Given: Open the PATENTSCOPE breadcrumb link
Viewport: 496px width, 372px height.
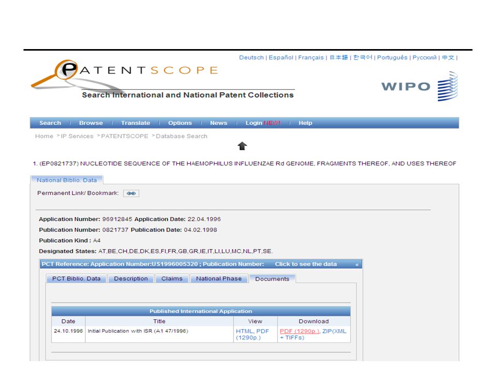Looking at the screenshot, I should [125, 136].
